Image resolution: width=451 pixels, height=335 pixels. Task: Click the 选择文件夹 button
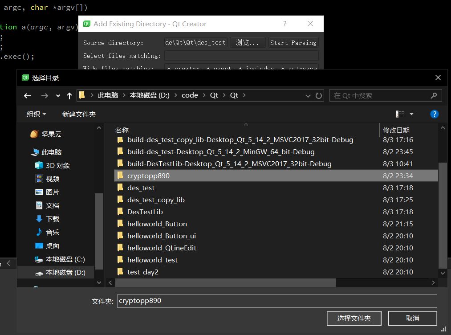[x=354, y=318]
